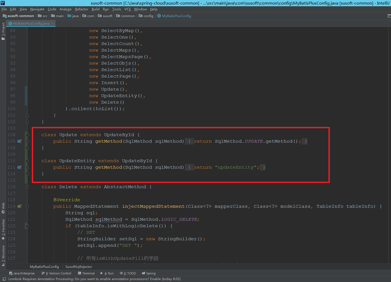Click SusoftSqlInjector in the bottom breadcrumb

[79, 267]
